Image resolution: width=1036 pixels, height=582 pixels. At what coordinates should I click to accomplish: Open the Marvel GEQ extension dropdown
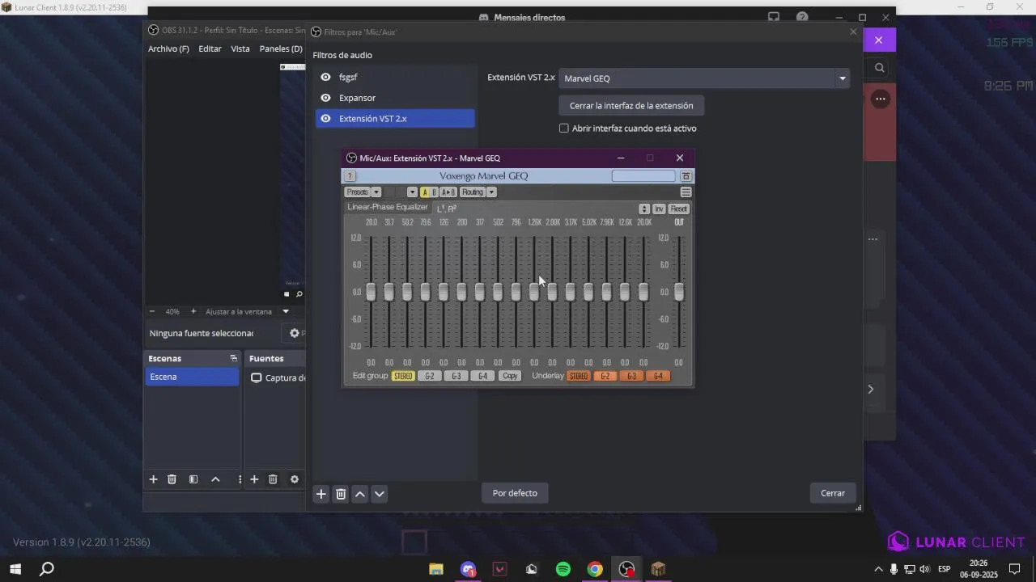pyautogui.click(x=843, y=78)
